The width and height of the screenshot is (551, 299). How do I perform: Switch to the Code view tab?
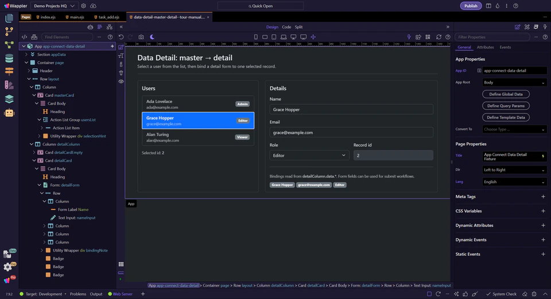[286, 27]
